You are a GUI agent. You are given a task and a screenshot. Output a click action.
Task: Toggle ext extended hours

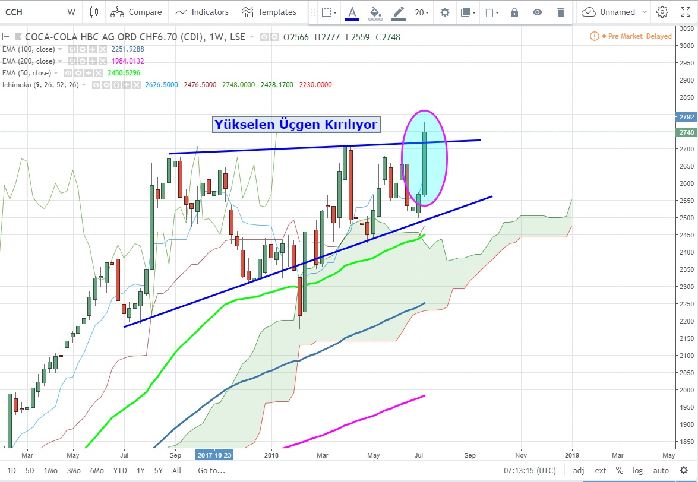click(x=601, y=471)
